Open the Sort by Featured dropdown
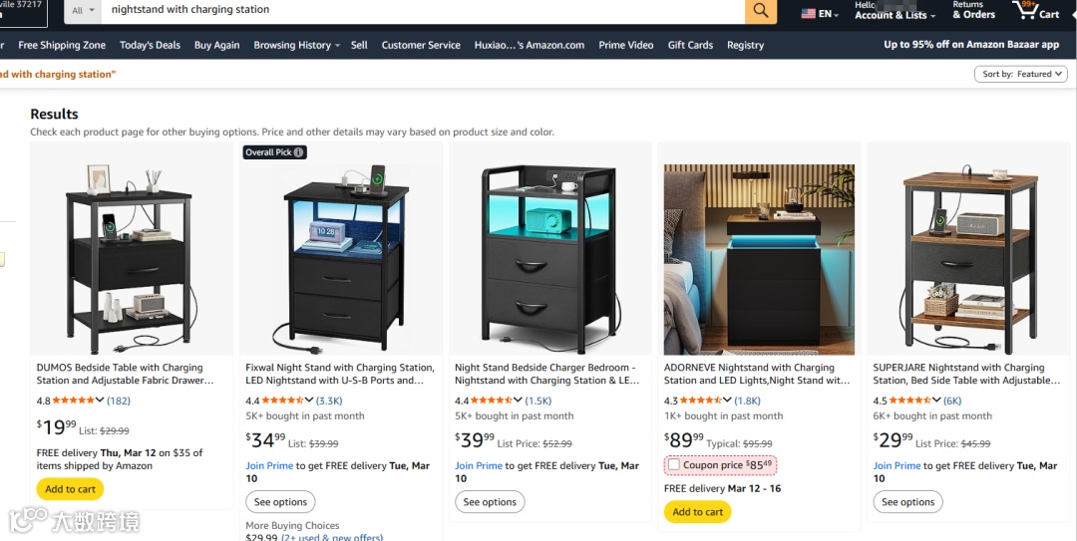 (1021, 74)
